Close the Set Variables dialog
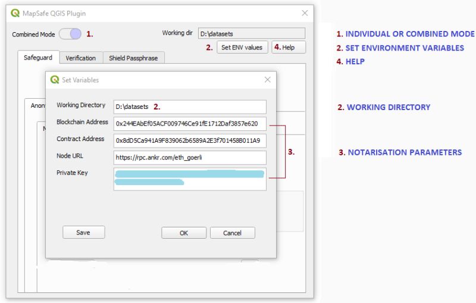Viewport: 476px width, 303px height. coord(267,80)
